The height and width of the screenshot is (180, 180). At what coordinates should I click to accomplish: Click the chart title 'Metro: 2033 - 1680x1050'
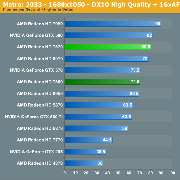click(44, 5)
